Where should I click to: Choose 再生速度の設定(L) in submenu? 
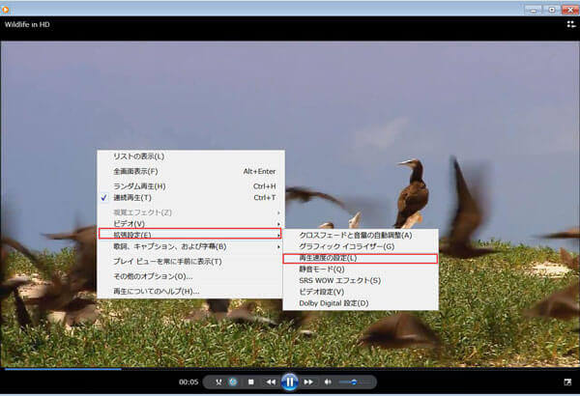click(x=361, y=258)
